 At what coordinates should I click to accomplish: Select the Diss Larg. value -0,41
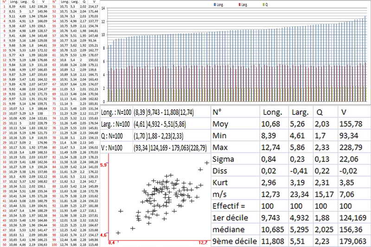tap(299, 171)
